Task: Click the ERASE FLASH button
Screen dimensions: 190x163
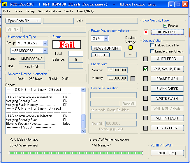Action: 167,79
